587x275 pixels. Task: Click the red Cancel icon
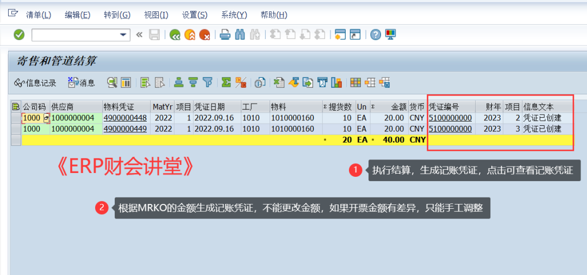tap(205, 35)
